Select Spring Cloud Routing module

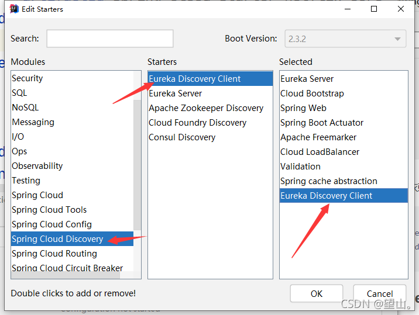[72, 254]
